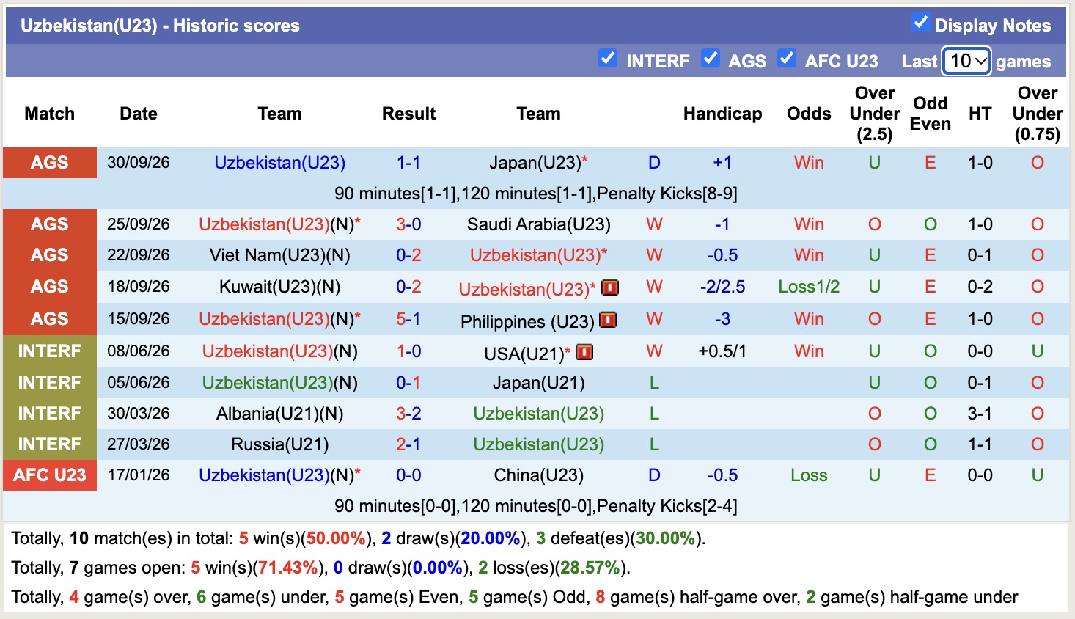Open Philippines (U23) team link
This screenshot has width=1075, height=619.
tap(527, 321)
